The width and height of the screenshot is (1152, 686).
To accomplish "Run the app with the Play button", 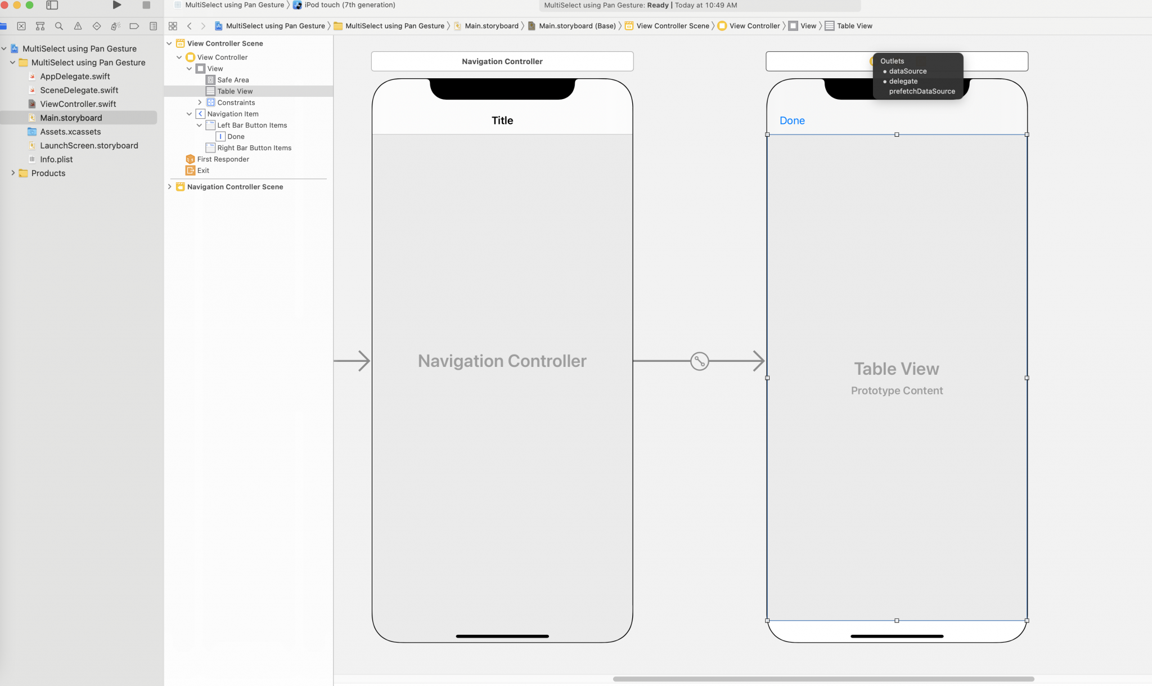I will tap(116, 5).
